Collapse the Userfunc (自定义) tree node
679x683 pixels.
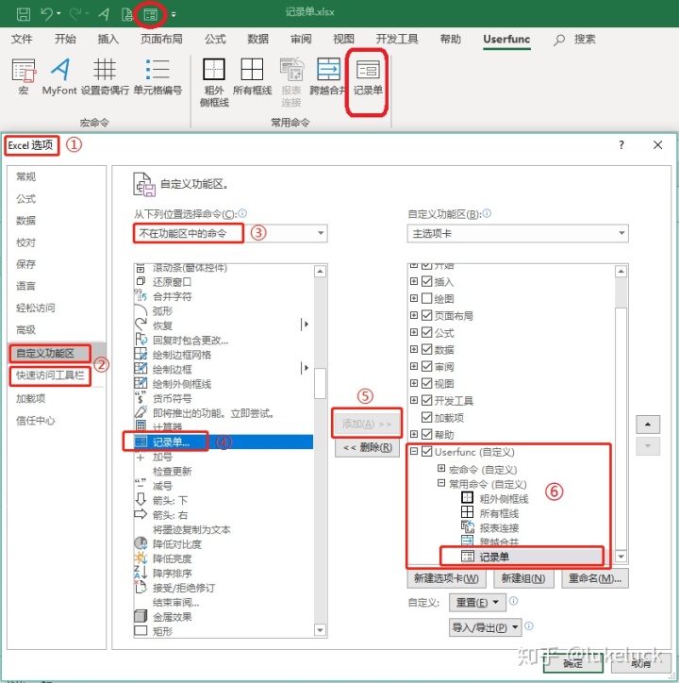point(414,451)
